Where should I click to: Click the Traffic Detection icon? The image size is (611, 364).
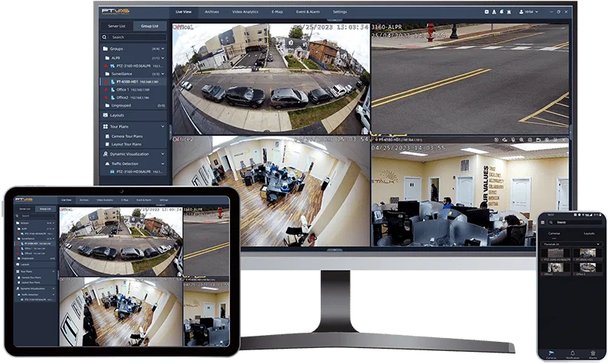(108, 164)
